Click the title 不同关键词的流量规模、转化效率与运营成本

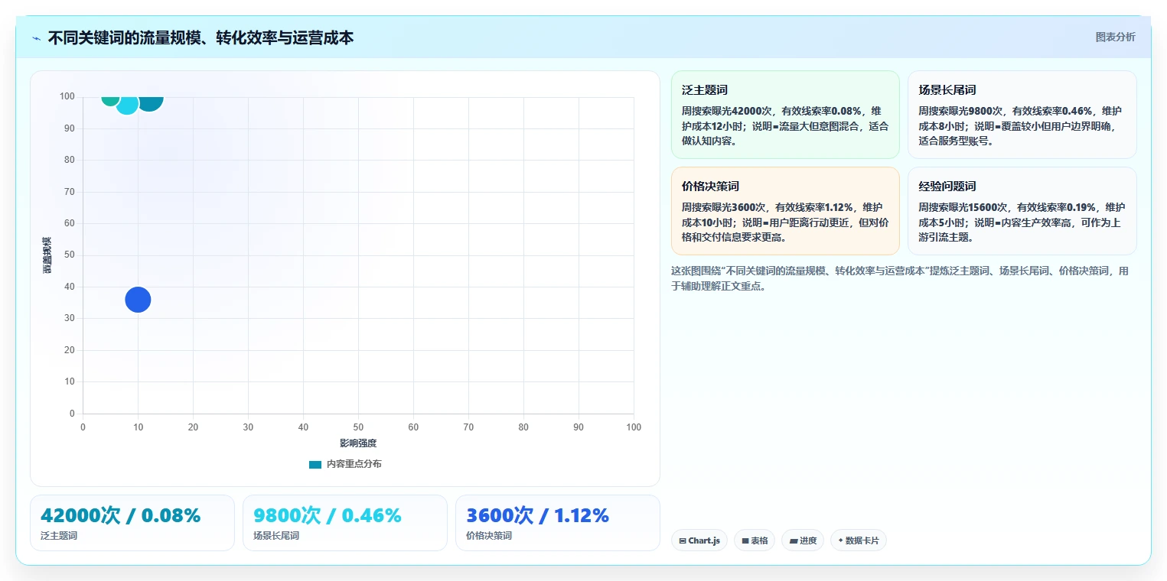click(x=200, y=38)
